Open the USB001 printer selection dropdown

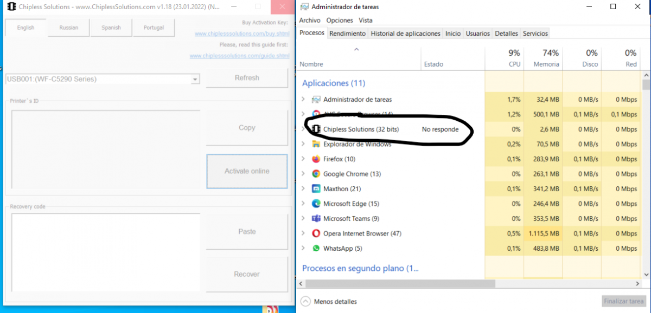click(195, 80)
